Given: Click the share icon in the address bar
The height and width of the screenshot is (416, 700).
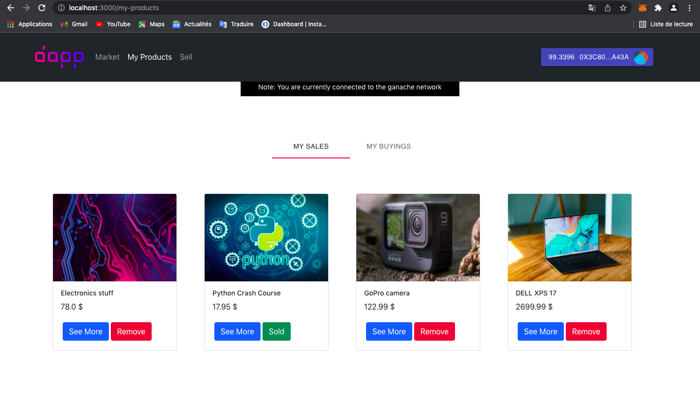Looking at the screenshot, I should [608, 8].
